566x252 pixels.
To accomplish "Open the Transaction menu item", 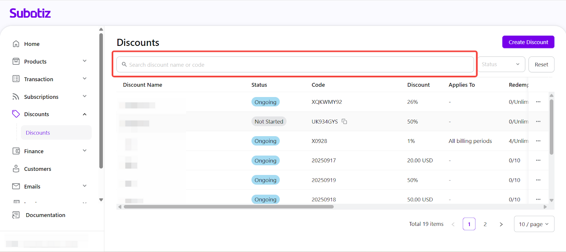I will (39, 79).
